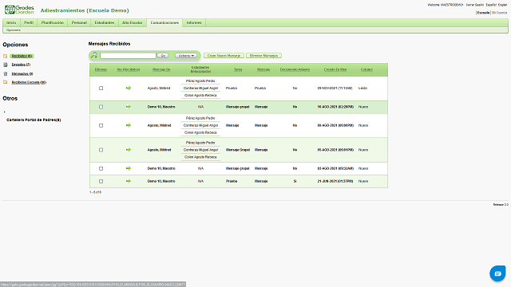Open the Enviados (7) link
511x287 pixels.
pos(21,65)
